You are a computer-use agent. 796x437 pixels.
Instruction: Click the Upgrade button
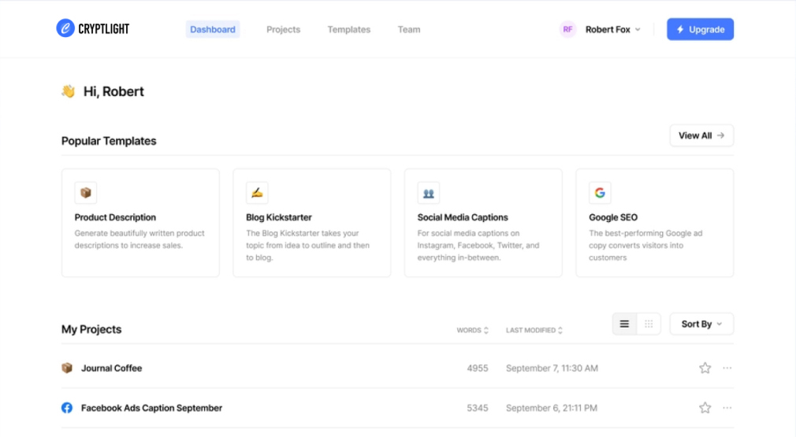pos(700,29)
